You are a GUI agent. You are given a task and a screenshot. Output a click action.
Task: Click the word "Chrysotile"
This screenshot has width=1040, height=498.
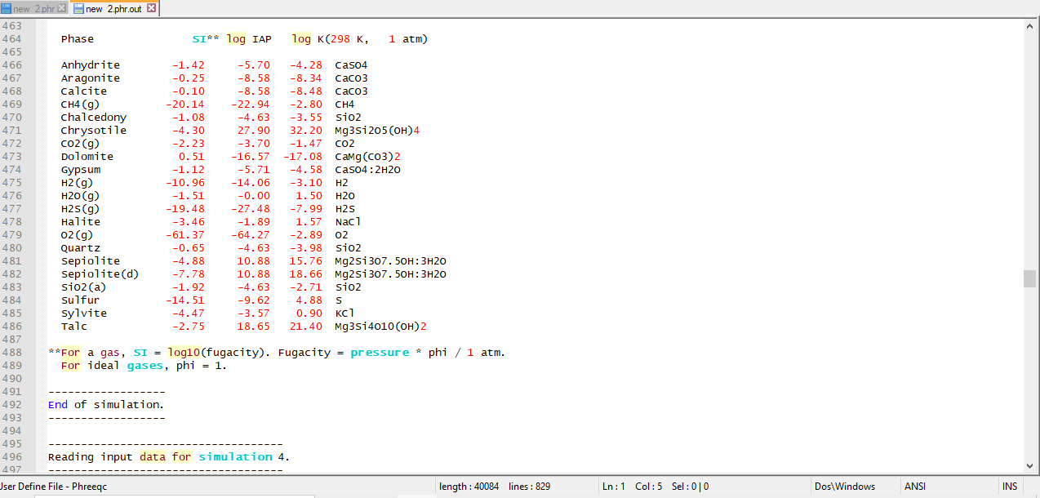click(94, 131)
